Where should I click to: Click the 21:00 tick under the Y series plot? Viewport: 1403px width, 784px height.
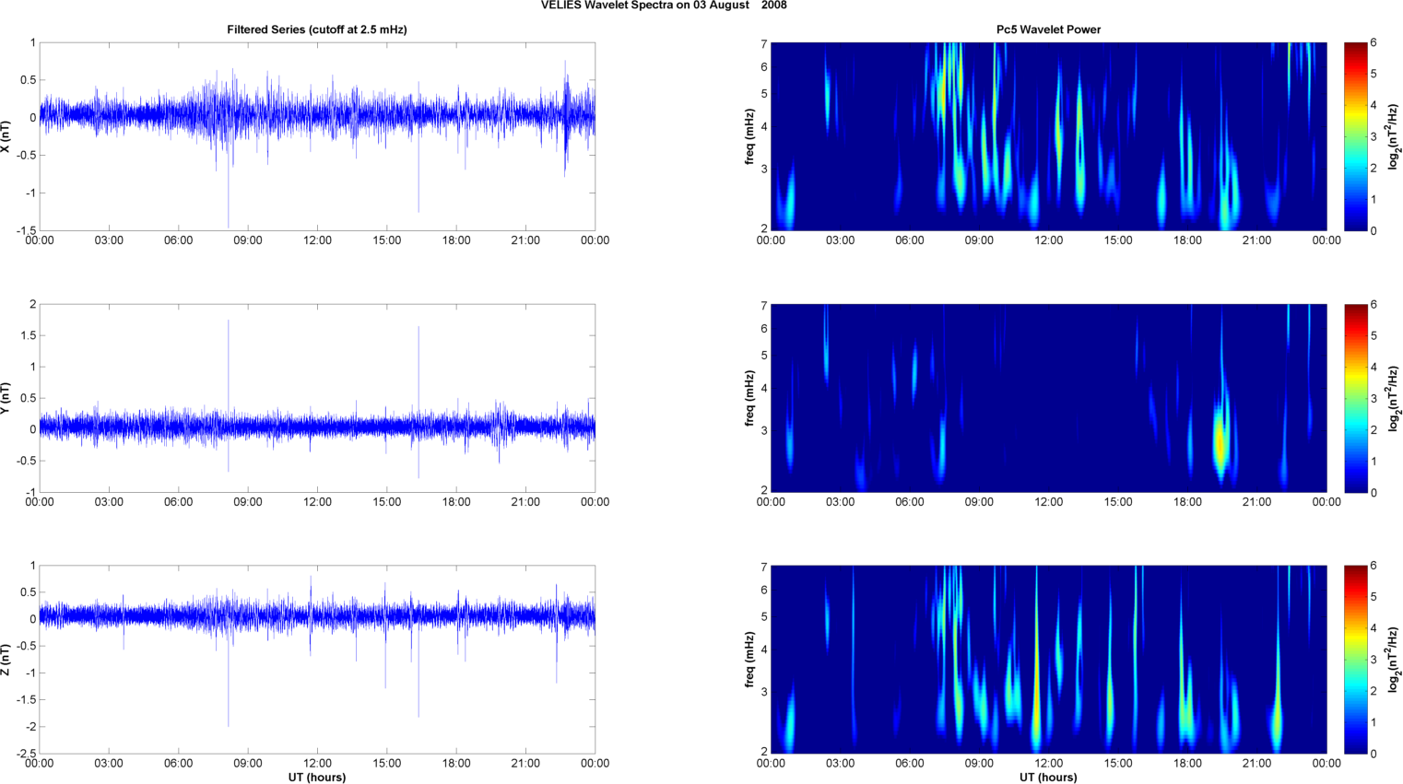click(x=525, y=502)
